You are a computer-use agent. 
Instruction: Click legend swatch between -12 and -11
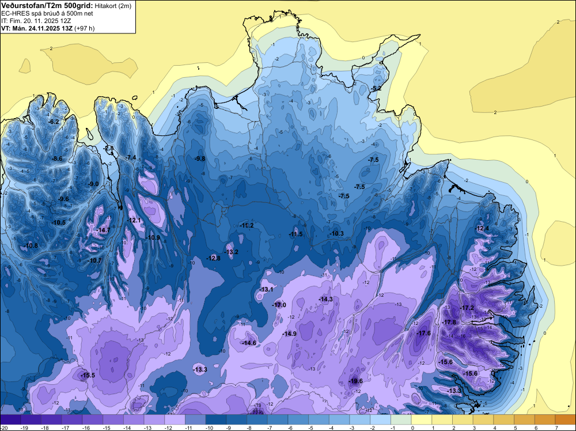[175, 419]
